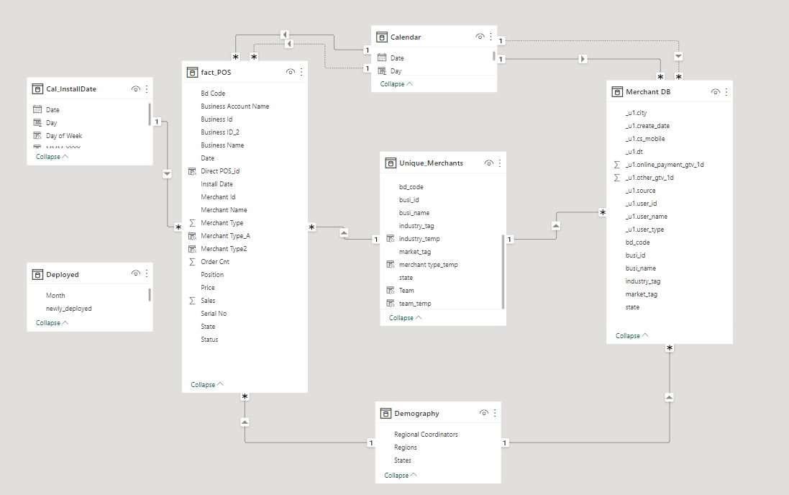Click the Calendar table header icon

coord(382,37)
